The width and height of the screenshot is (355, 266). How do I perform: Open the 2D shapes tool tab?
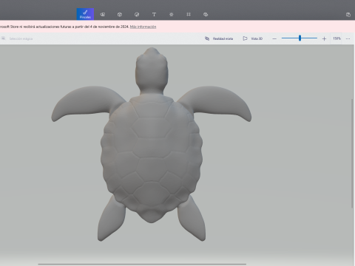coord(103,15)
